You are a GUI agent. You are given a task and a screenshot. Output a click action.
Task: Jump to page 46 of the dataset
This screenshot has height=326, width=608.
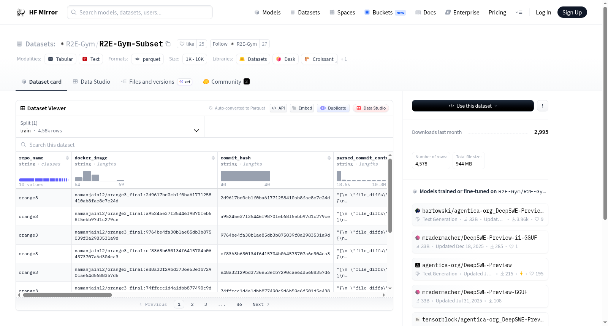point(239,304)
